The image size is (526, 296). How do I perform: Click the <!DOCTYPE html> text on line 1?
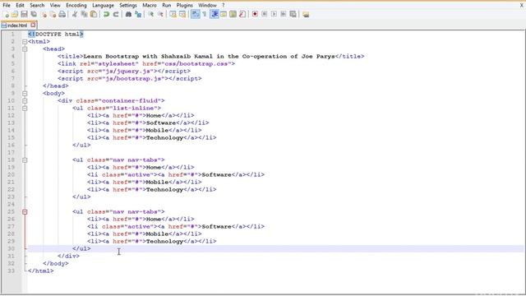[55, 35]
